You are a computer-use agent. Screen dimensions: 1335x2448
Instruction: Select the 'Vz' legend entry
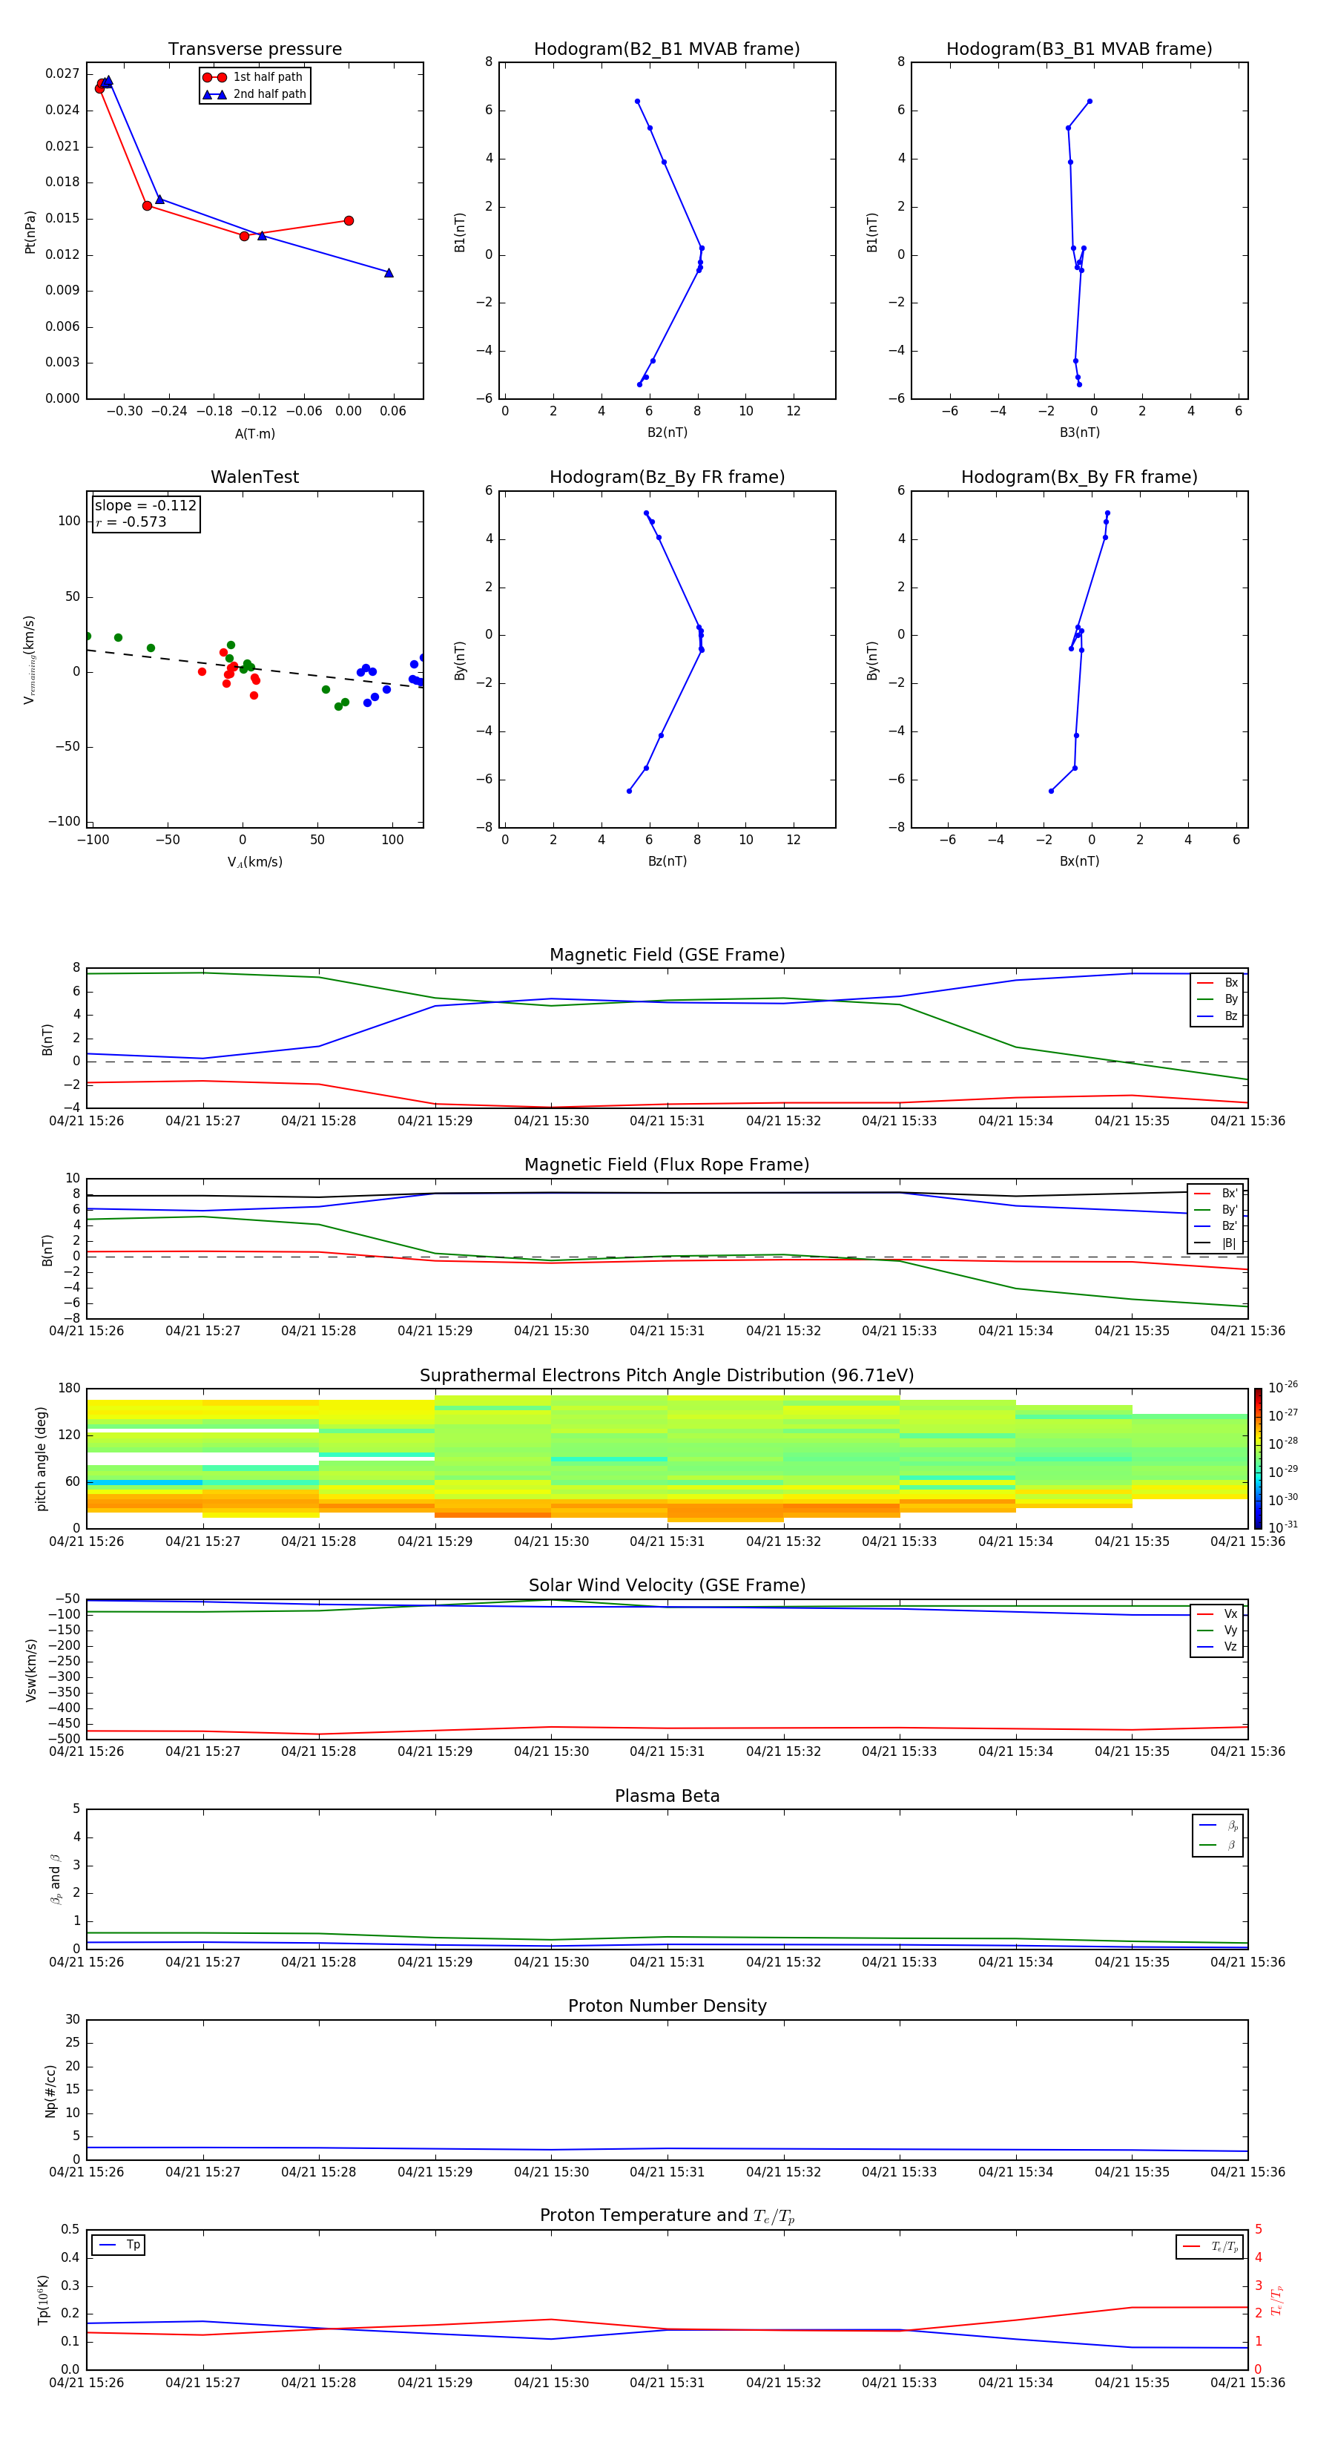1217,1647
